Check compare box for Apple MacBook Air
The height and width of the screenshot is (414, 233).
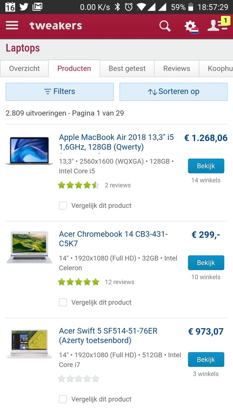point(63,206)
